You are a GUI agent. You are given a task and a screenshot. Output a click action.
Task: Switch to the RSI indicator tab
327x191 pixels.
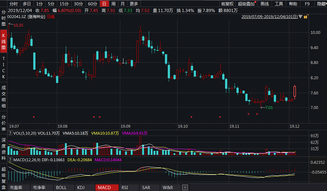(x=129, y=188)
